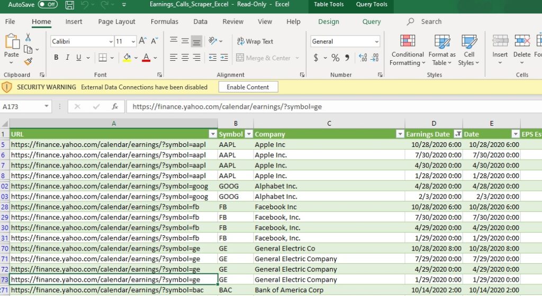Click Enable Content in security warning

click(248, 87)
